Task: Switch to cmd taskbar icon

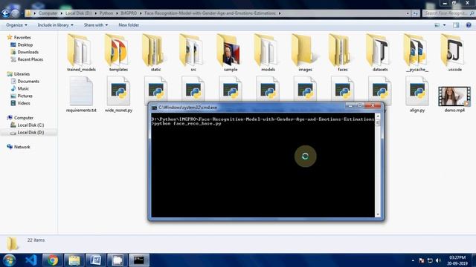Action: pos(139,260)
